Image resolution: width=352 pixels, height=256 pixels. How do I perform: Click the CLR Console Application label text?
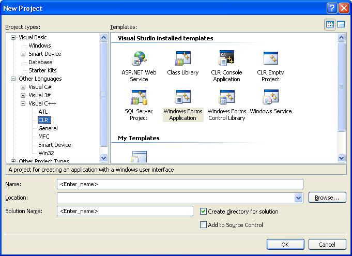[x=226, y=76]
